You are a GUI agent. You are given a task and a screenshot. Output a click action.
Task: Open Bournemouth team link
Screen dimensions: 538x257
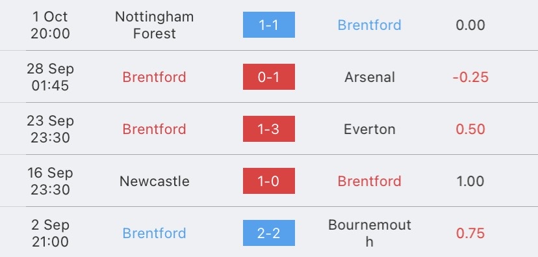370,234
